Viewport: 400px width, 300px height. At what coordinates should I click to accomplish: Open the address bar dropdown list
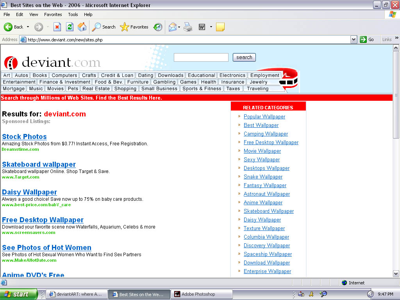click(354, 39)
